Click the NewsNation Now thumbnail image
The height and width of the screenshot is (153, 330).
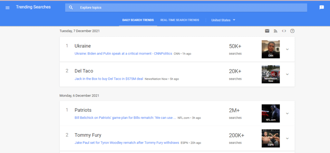click(271, 74)
